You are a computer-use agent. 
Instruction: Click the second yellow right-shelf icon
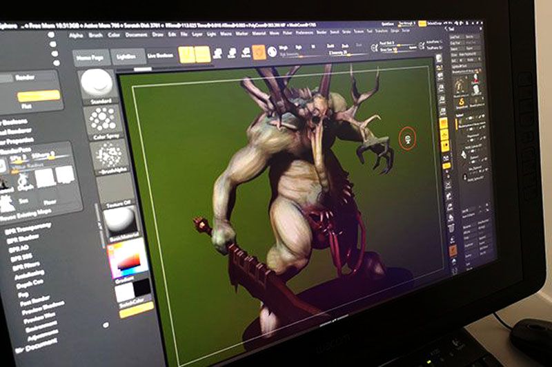(444, 134)
